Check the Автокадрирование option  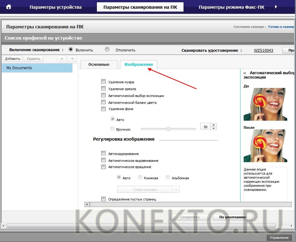pyautogui.click(x=103, y=153)
